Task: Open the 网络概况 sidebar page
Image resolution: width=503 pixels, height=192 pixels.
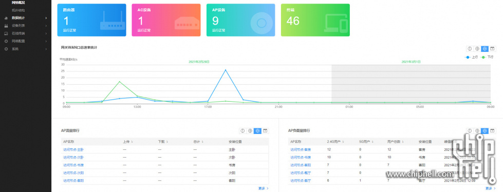Action: click(x=18, y=3)
